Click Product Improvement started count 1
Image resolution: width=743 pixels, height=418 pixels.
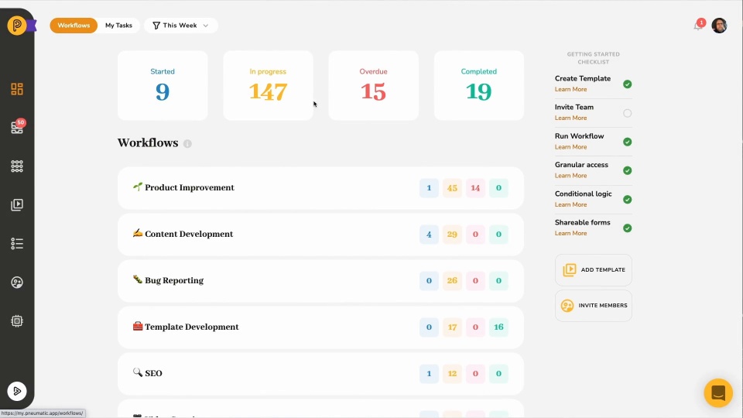pyautogui.click(x=429, y=188)
